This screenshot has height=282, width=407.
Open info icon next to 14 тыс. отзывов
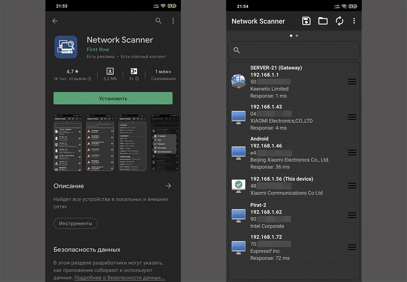coord(89,79)
